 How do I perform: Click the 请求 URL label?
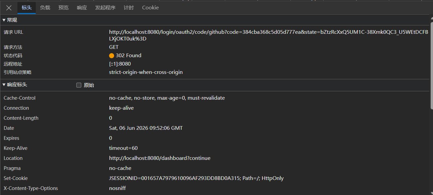[13, 32]
